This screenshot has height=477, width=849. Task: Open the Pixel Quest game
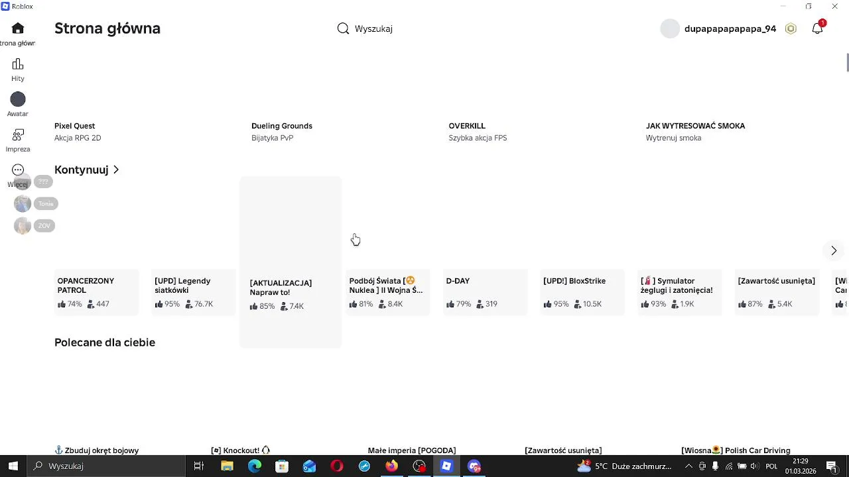tap(74, 126)
